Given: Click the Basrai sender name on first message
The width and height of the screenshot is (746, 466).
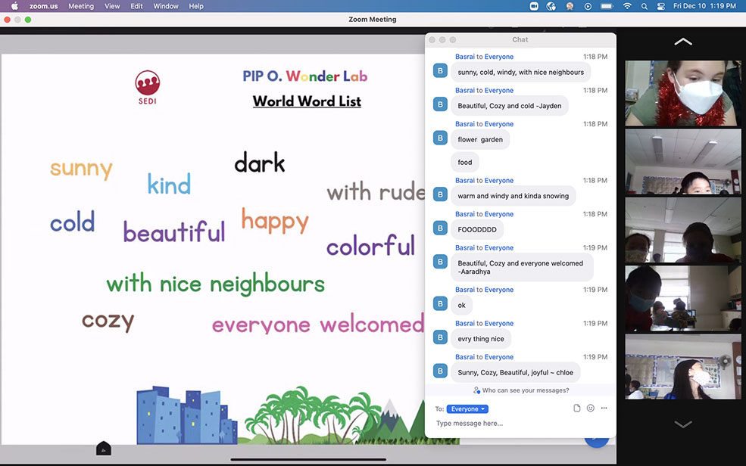Looking at the screenshot, I should 464,57.
